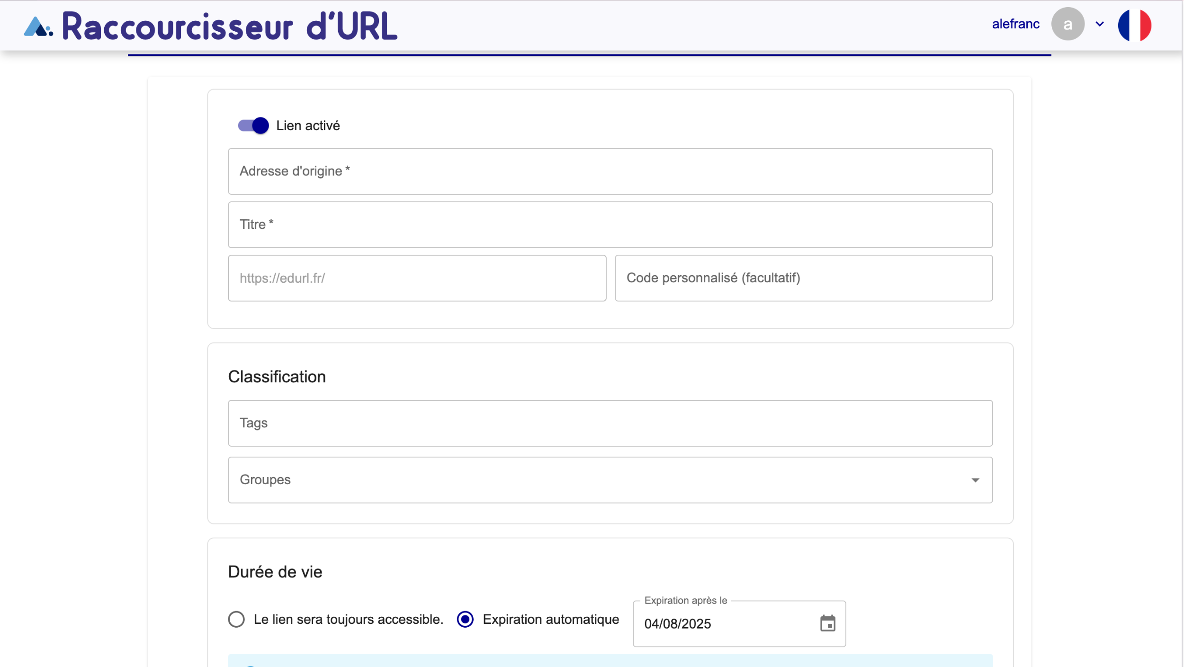Select 'Le lien sera toujours accessible' radio
This screenshot has width=1184, height=667.
click(x=236, y=619)
